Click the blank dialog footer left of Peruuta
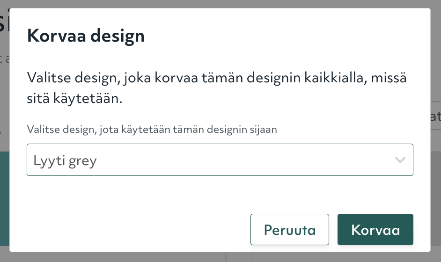 point(131,230)
